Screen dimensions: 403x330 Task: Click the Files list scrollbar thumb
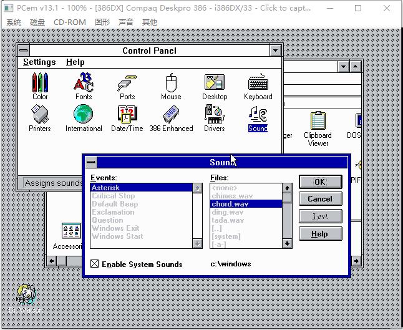click(287, 198)
